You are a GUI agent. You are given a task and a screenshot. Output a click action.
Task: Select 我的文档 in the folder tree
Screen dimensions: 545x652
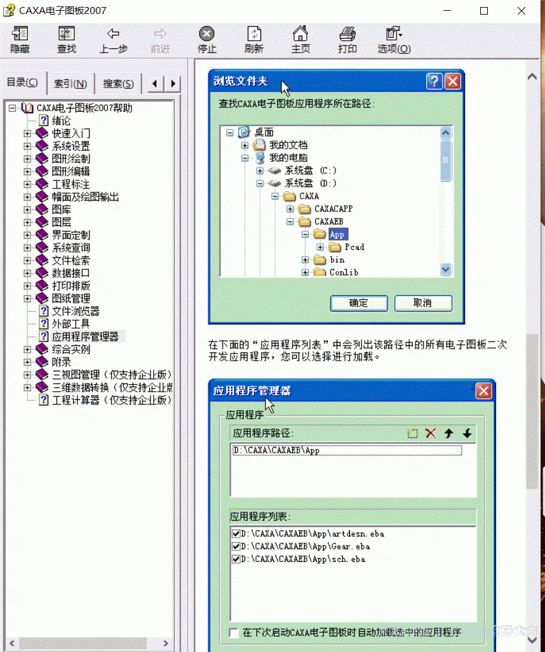[288, 145]
